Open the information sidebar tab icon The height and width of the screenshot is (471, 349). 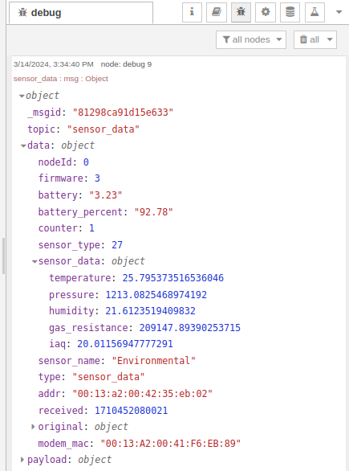point(192,12)
